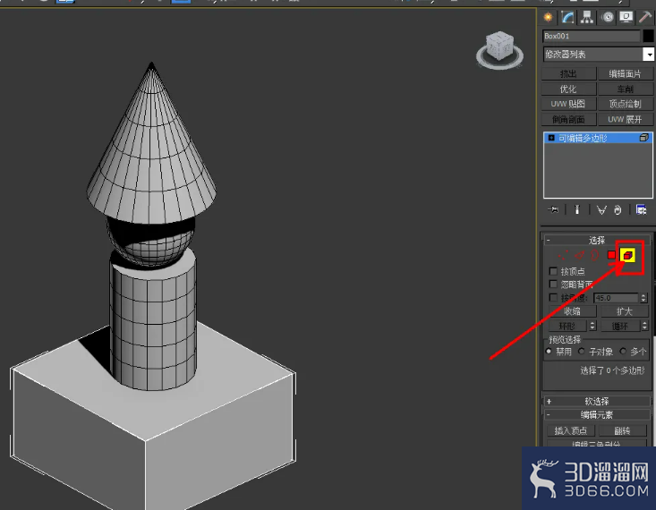Open the Display command panel tab
This screenshot has height=510, width=656.
click(626, 17)
